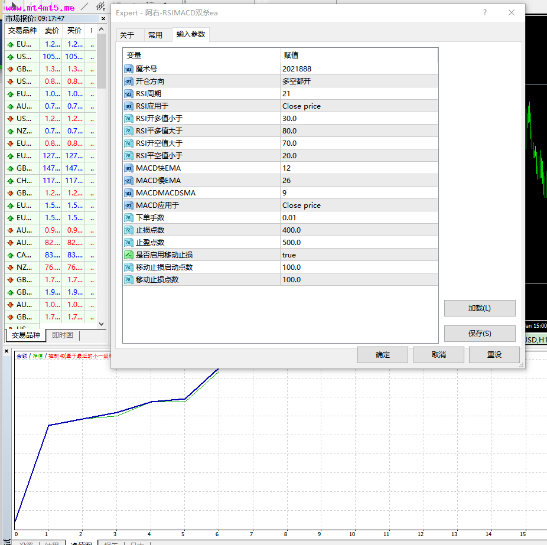Select the 魔术号 variable icon
The image size is (547, 545).
[128, 69]
